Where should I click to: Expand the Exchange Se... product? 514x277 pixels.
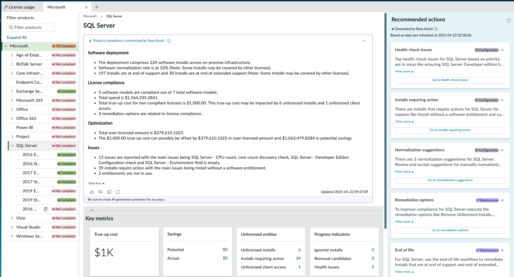pos(12,91)
